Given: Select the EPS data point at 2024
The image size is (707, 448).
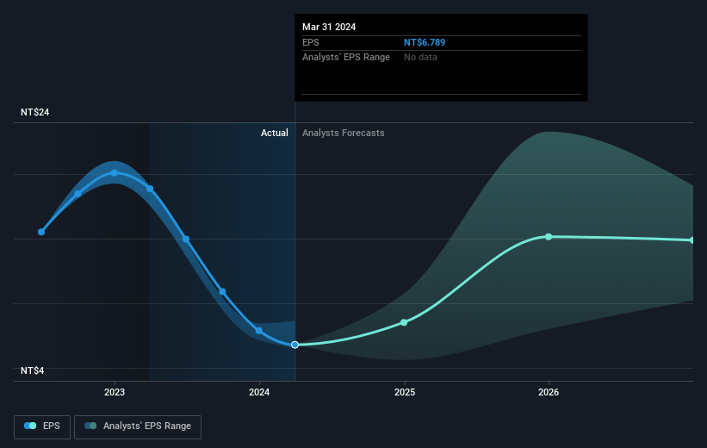Looking at the screenshot, I should [259, 331].
